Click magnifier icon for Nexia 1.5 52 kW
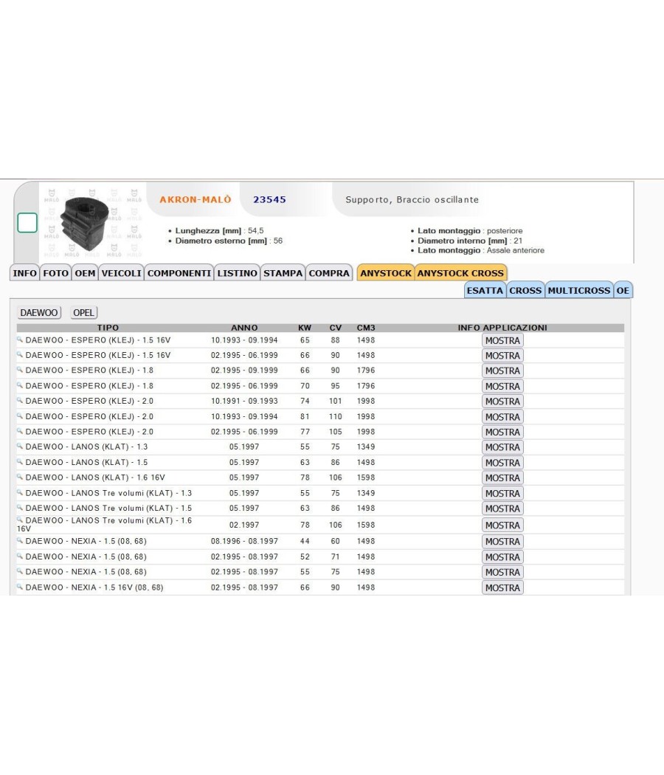The width and height of the screenshot is (664, 775). click(x=20, y=556)
